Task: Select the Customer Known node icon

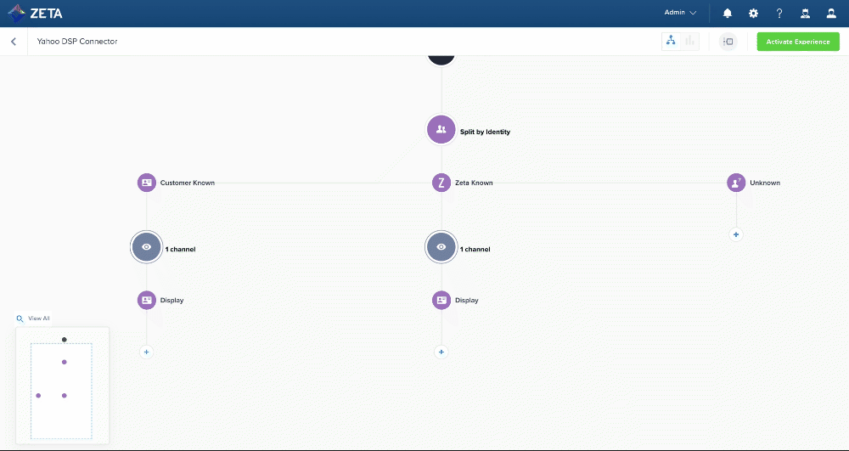Action: [146, 183]
